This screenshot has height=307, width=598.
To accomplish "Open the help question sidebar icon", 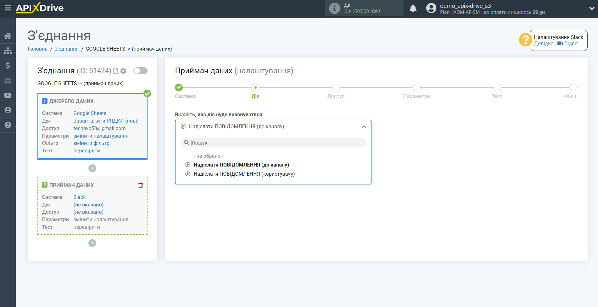I will [8, 125].
